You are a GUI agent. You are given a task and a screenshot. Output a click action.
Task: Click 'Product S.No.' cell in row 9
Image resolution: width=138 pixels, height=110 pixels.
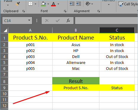76,88
